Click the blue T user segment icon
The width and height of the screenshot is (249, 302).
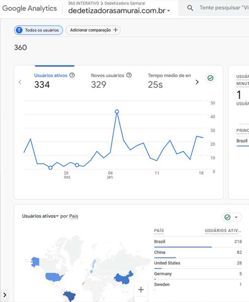(x=19, y=30)
